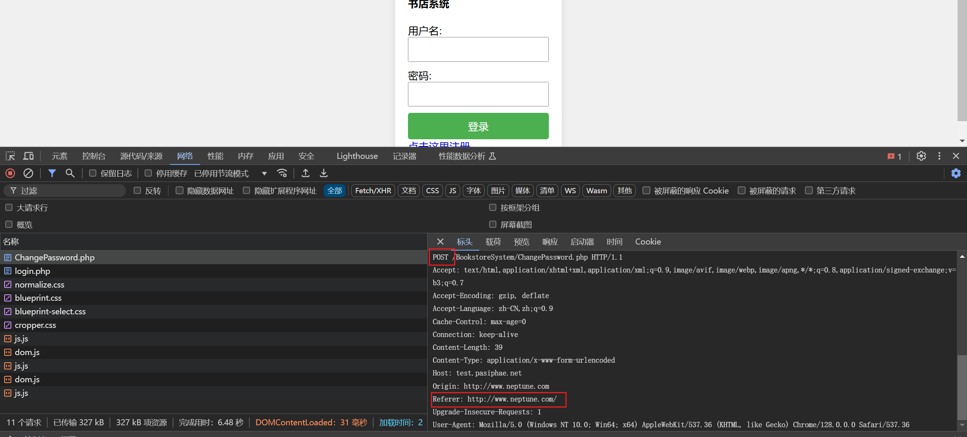Select blueprint.css request
The height and width of the screenshot is (437, 967).
(x=213, y=298)
